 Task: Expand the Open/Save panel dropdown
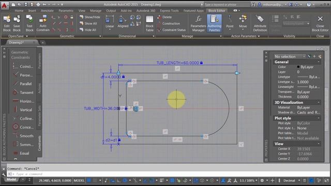[27, 36]
